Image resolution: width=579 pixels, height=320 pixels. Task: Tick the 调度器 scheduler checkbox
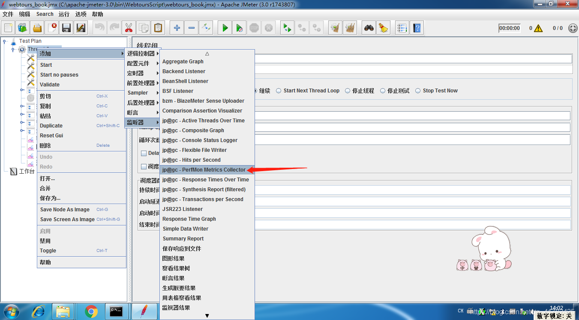[144, 166]
